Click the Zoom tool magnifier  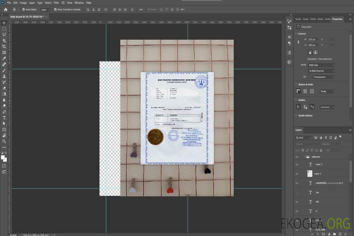4,141
